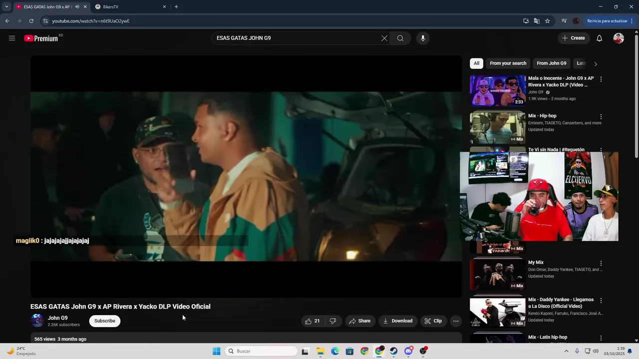The height and width of the screenshot is (359, 639).
Task: Run the search with the magnifier icon
Action: [x=400, y=38]
